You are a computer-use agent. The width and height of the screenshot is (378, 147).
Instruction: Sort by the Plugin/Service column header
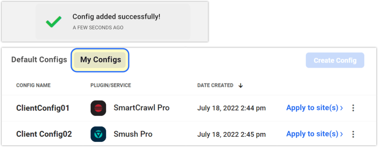(111, 85)
